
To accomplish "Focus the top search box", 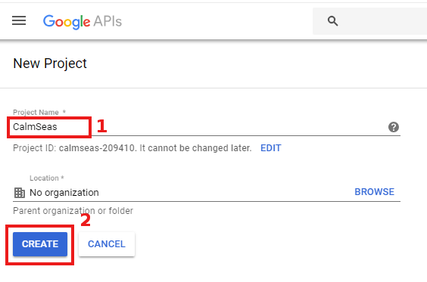I will 369,21.
